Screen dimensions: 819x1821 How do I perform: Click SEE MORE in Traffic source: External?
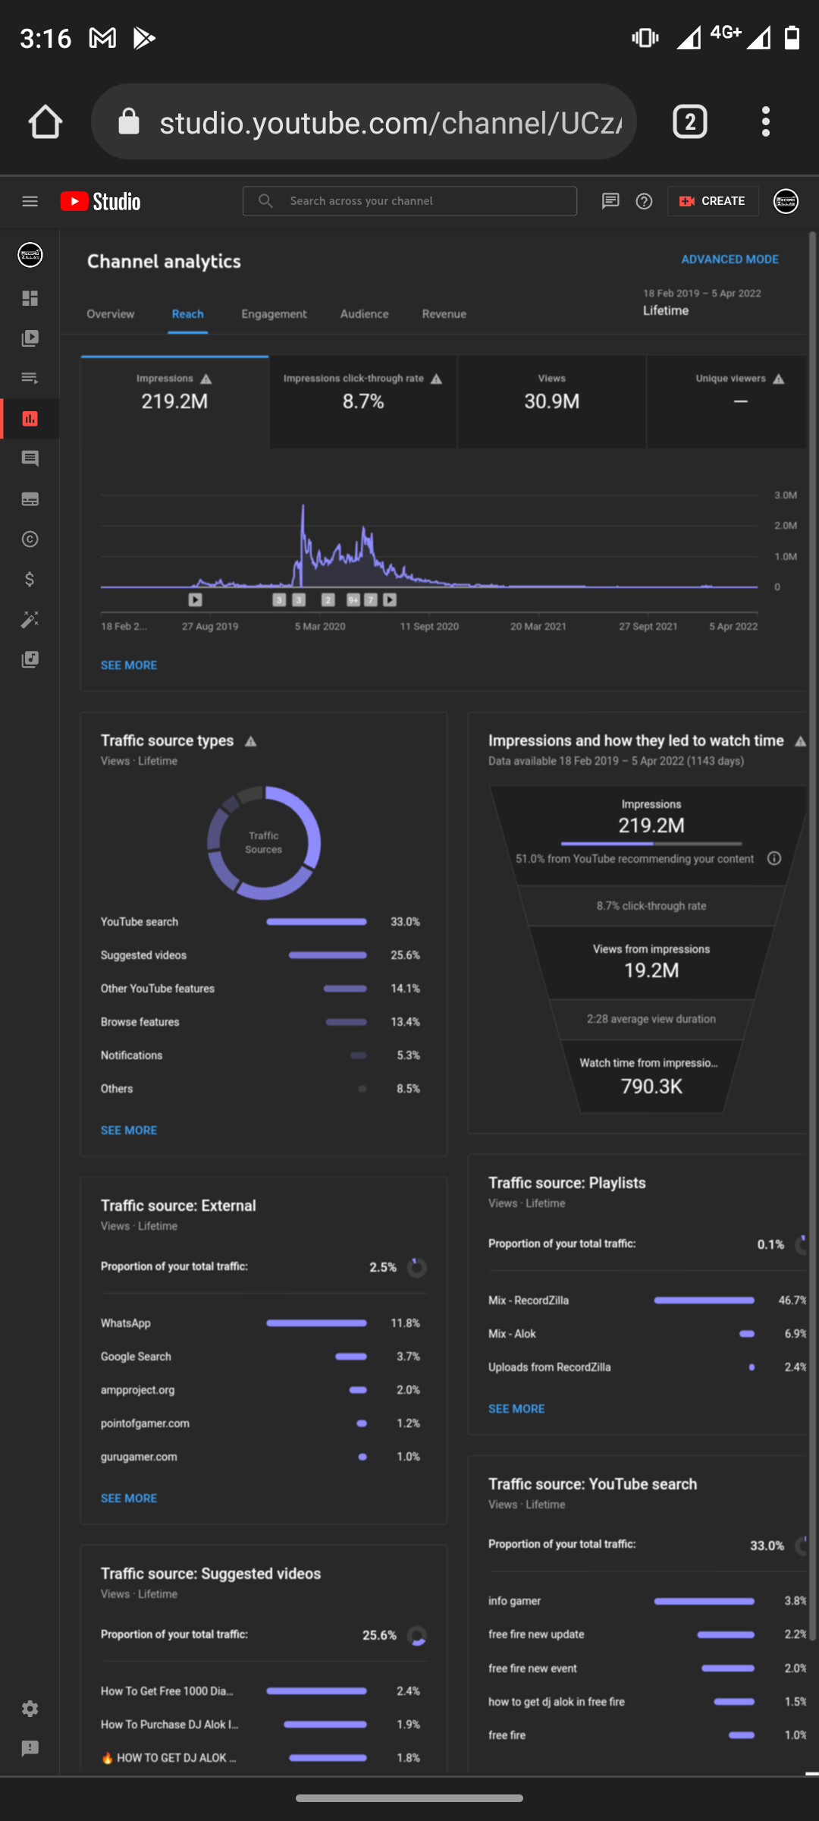tap(129, 1499)
